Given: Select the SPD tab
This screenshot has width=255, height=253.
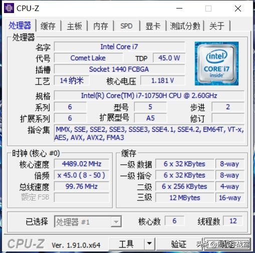Looking at the screenshot, I should point(126,26).
